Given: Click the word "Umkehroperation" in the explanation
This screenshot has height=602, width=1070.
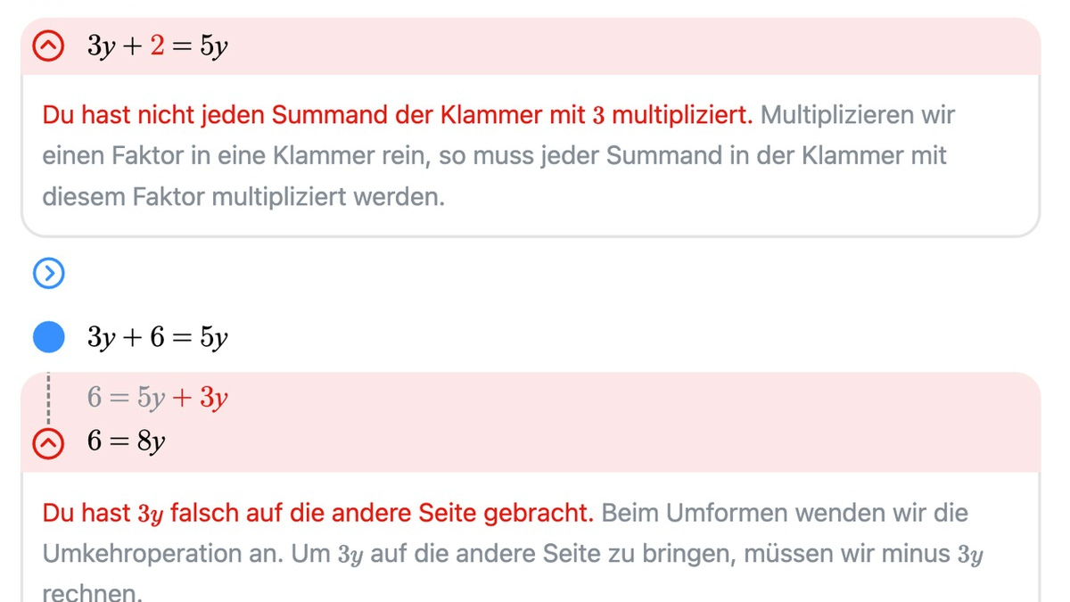Looking at the screenshot, I should [161, 554].
